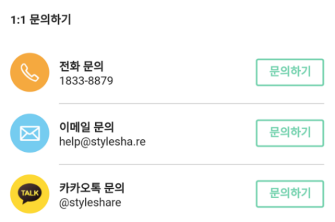The height and width of the screenshot is (222, 335).
Task: Tap the yellow KakaoTalk icon
Action: click(x=30, y=194)
